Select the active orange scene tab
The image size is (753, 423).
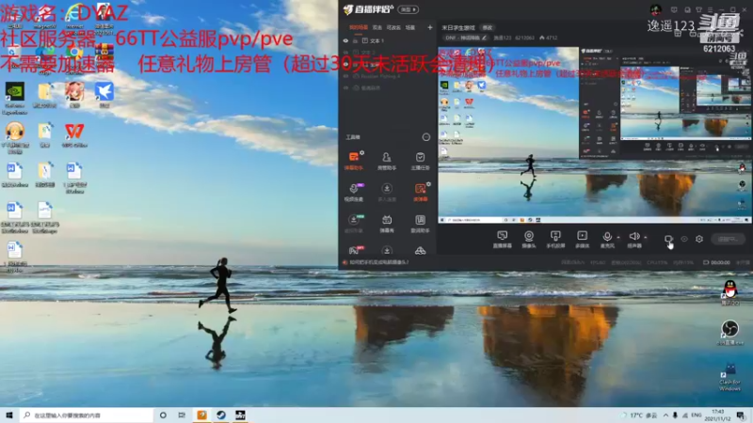click(359, 27)
